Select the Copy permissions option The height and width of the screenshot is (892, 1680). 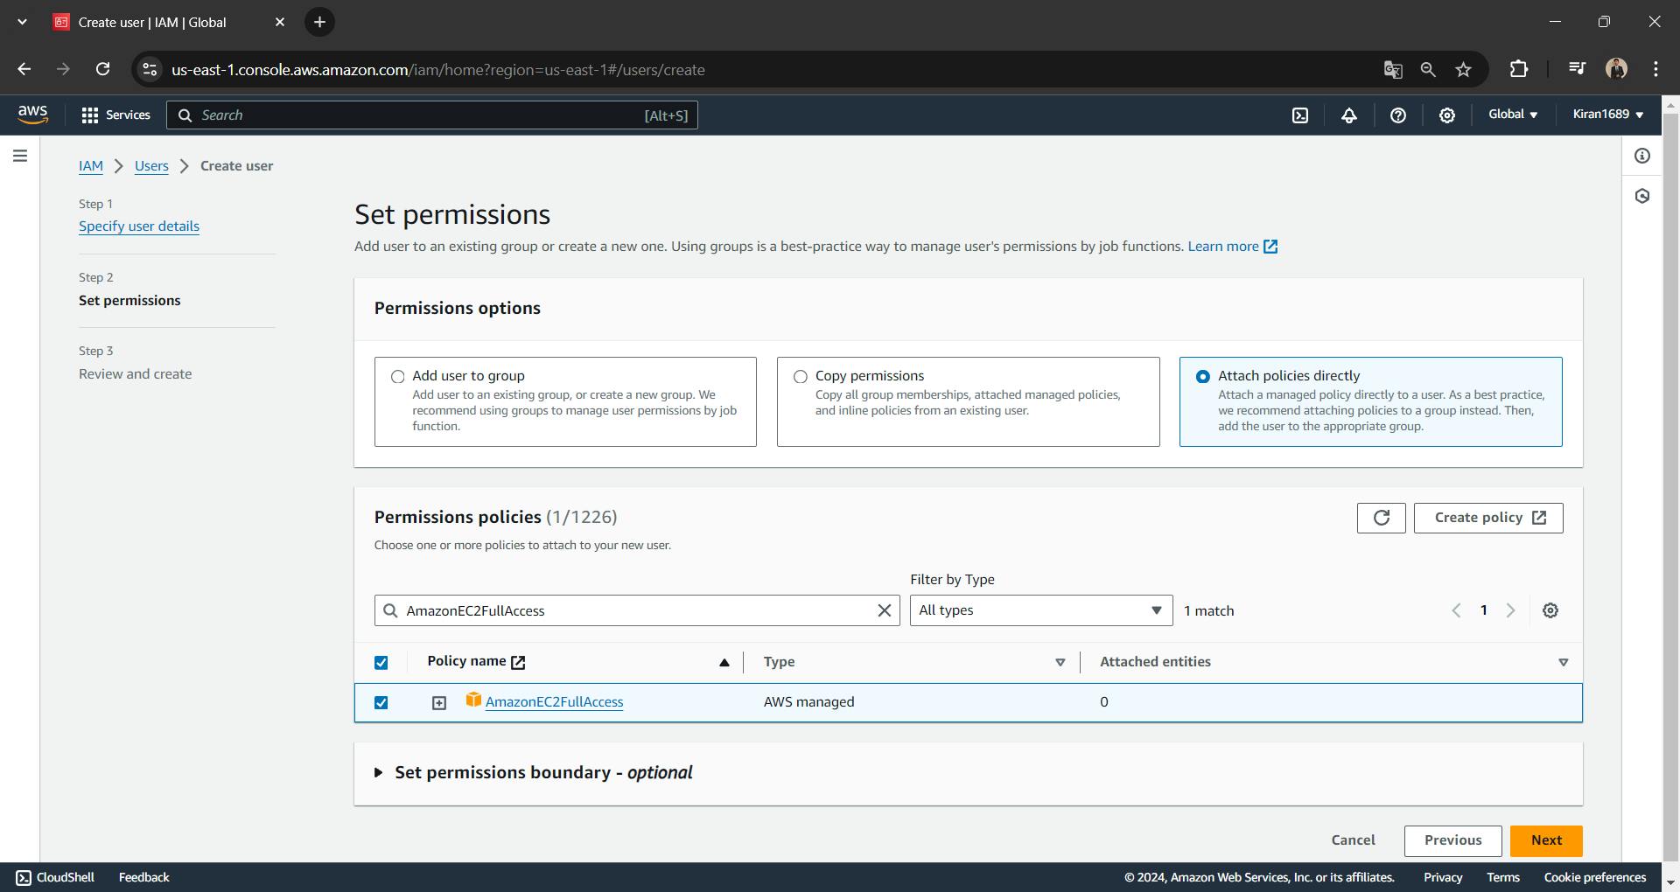coord(800,376)
